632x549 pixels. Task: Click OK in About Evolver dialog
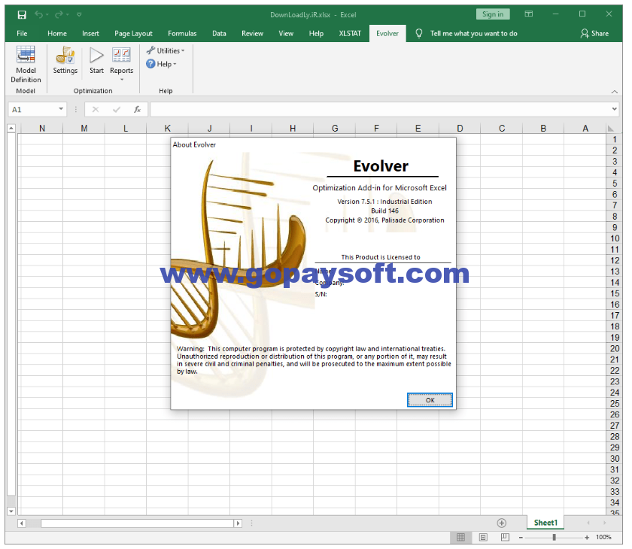point(430,400)
